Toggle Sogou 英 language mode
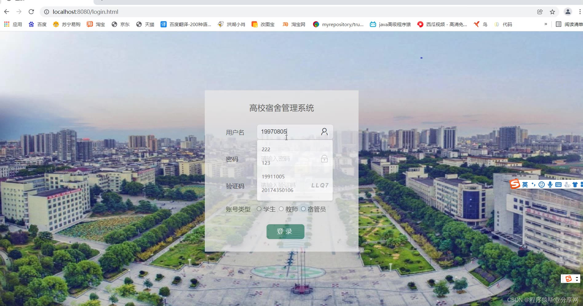The width and height of the screenshot is (583, 306). 525,184
